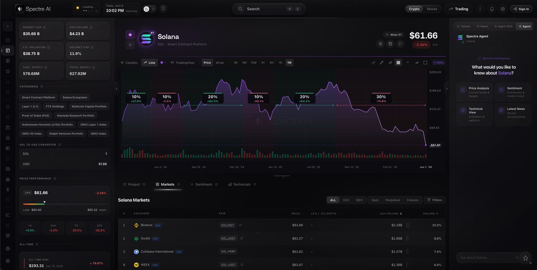This screenshot has height=270, width=537.
Task: Select the Markets tab
Action: coord(167,184)
